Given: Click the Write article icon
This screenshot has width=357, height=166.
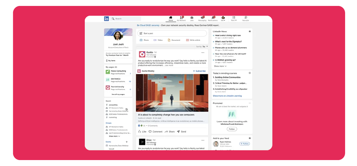Looking at the screenshot, I should (187, 40).
